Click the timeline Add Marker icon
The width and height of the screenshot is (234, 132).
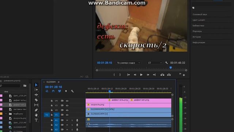click(x=66, y=91)
